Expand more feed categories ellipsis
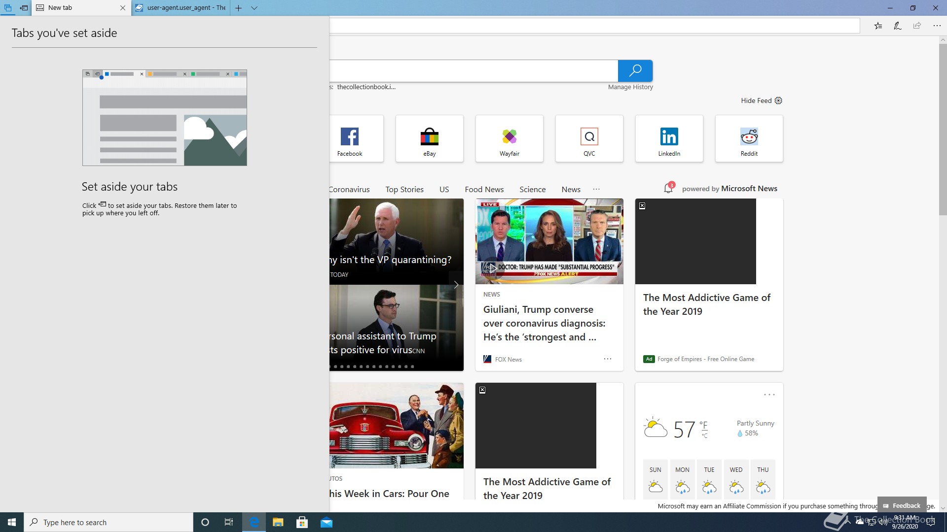This screenshot has height=532, width=947. (x=596, y=189)
